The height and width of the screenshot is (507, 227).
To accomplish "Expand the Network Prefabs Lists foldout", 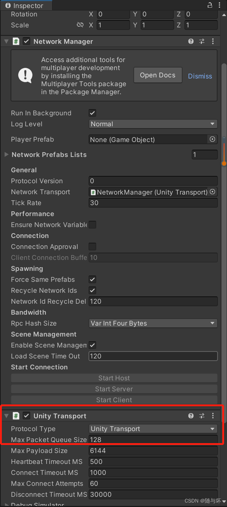I will [6, 155].
